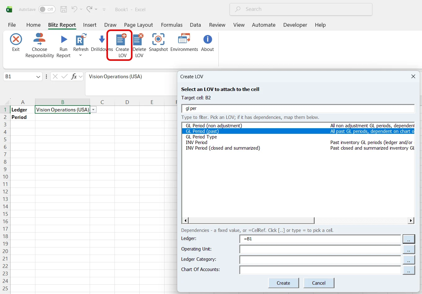
Task: Click the Ledger Category cell picker button
Action: [x=409, y=260]
